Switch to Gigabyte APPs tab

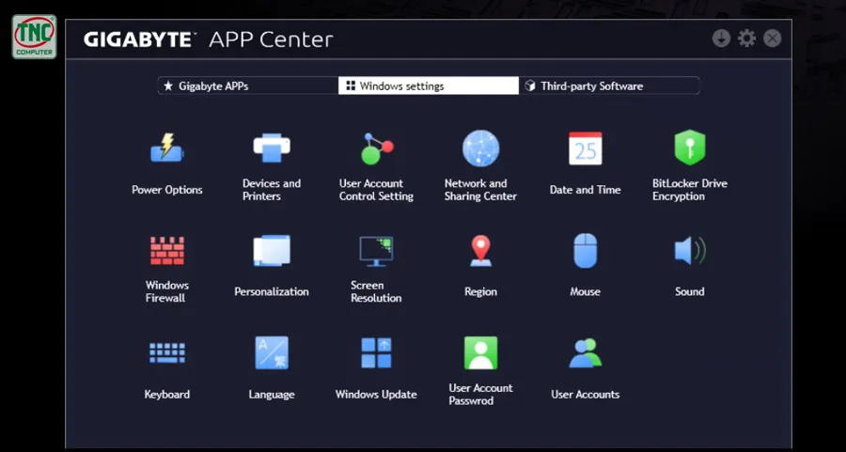[x=248, y=86]
